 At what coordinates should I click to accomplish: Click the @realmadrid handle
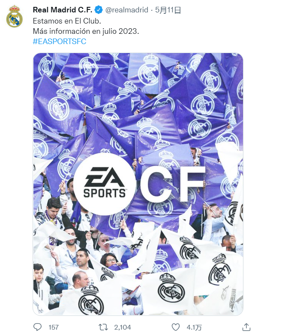coord(127,10)
